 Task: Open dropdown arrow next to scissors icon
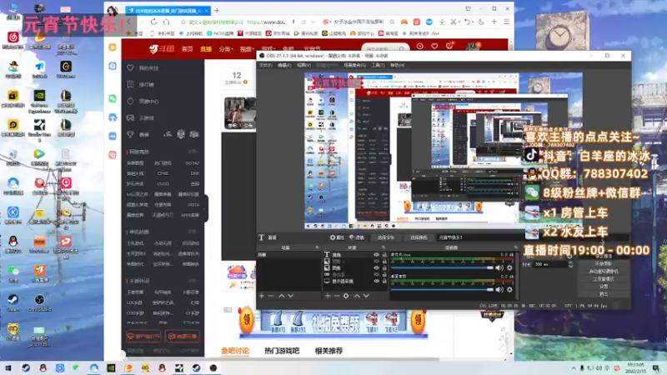point(459,22)
